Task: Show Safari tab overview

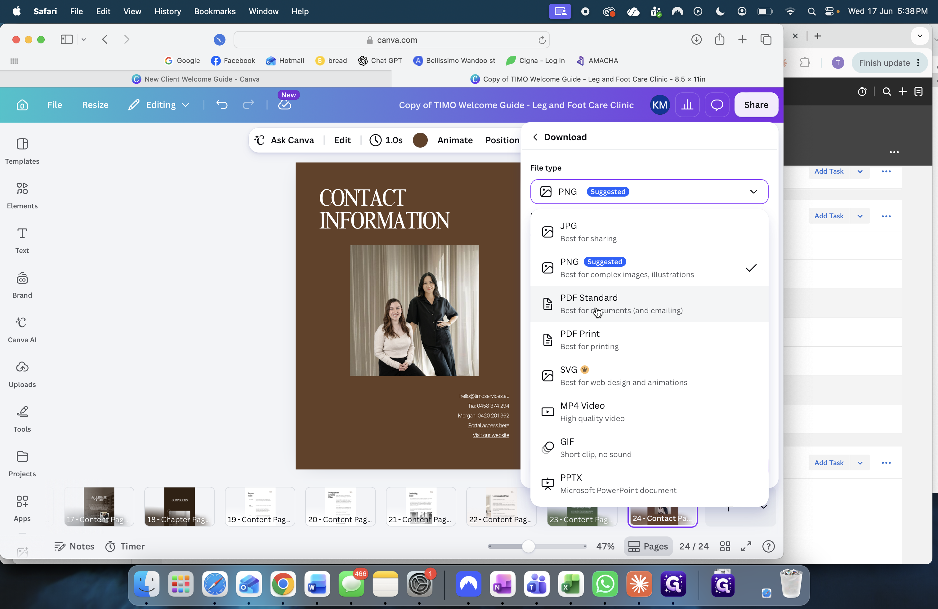Action: pyautogui.click(x=766, y=39)
